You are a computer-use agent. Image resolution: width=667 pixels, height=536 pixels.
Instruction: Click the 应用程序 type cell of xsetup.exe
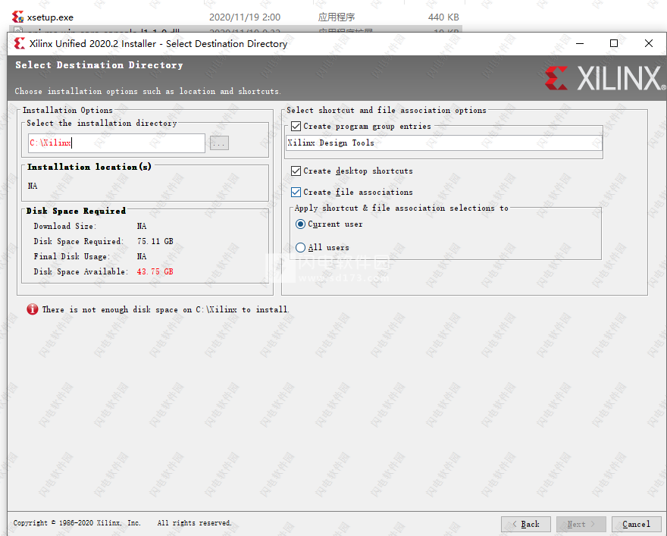[x=337, y=17]
